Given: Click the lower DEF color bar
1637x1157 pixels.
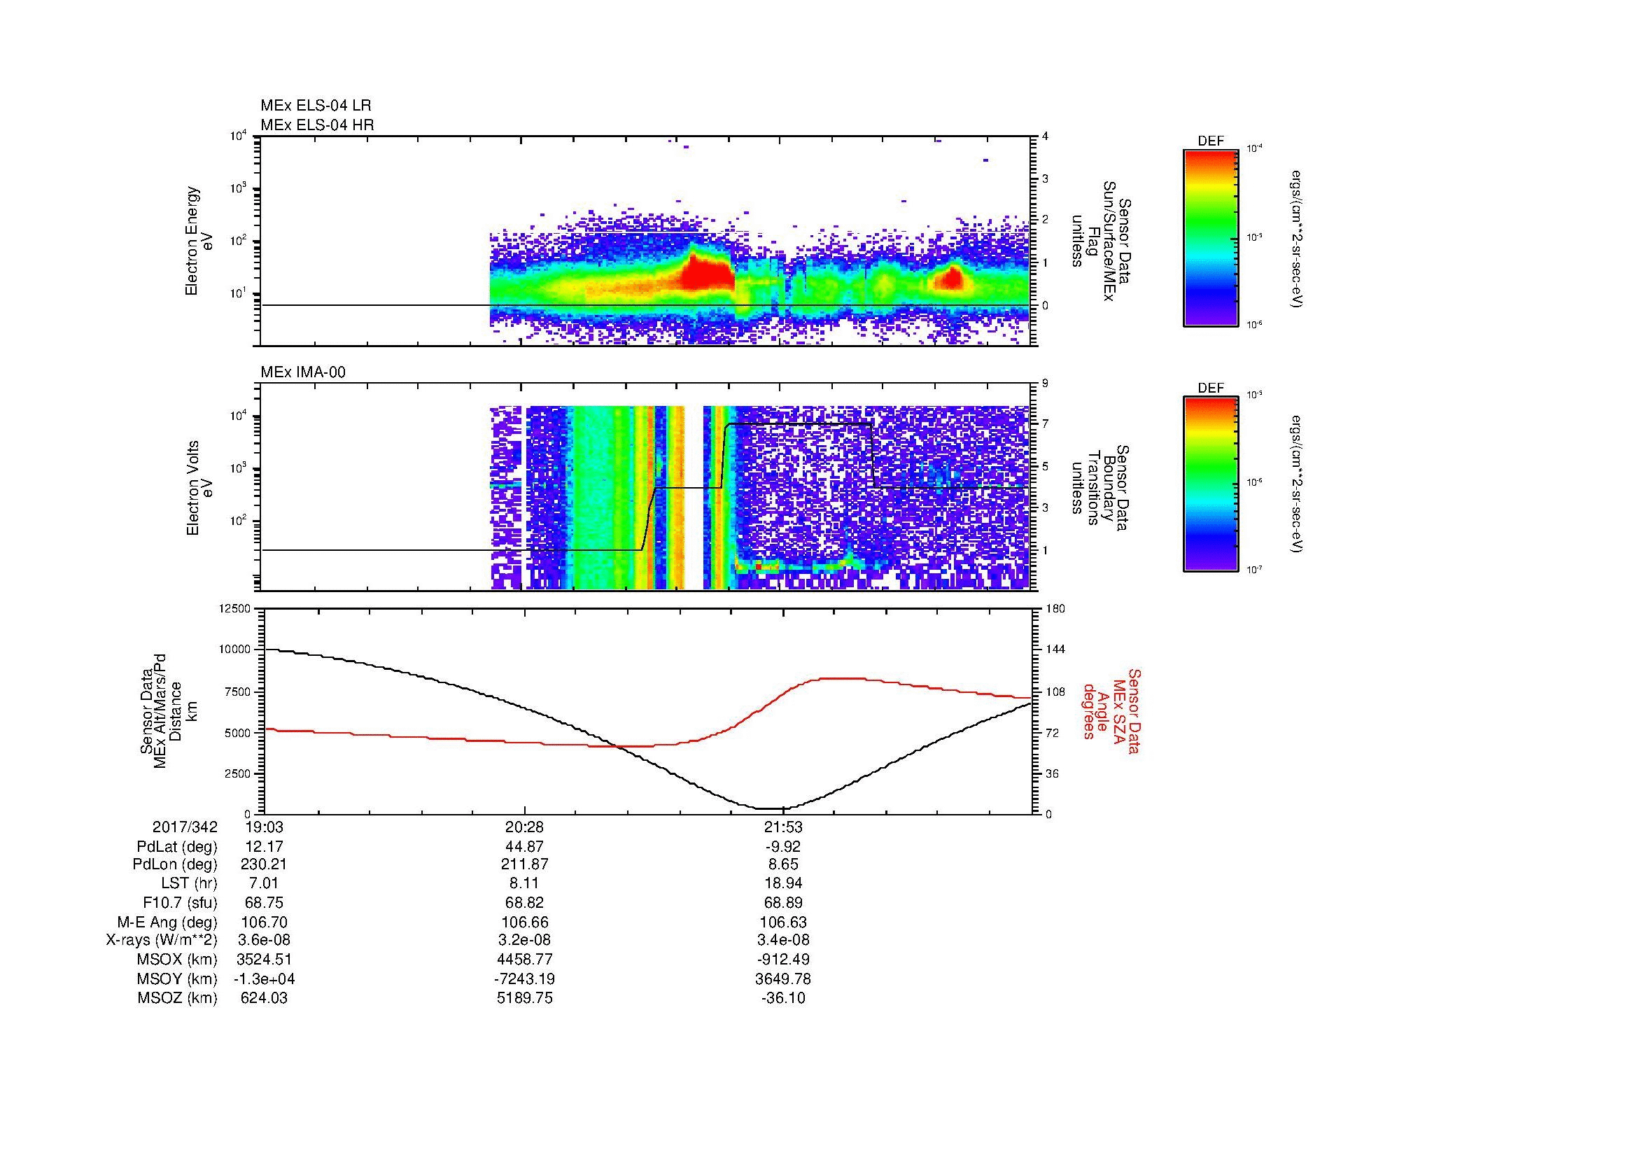Looking at the screenshot, I should coord(1211,484).
